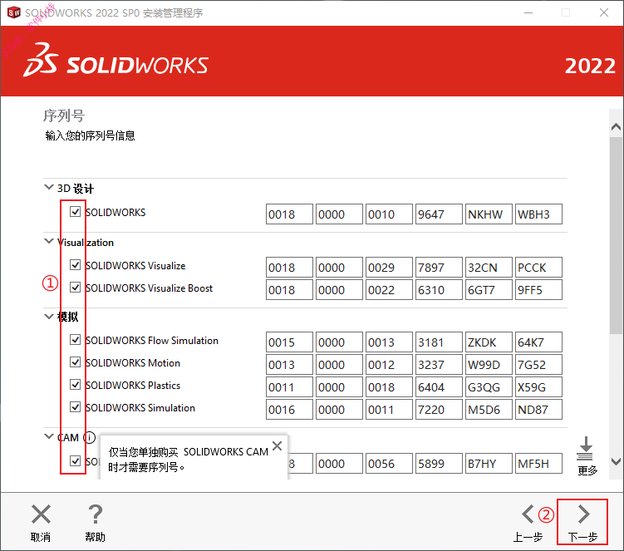This screenshot has height=551, width=624.
Task: Go back with the 上一步 arrow
Action: pos(528,514)
